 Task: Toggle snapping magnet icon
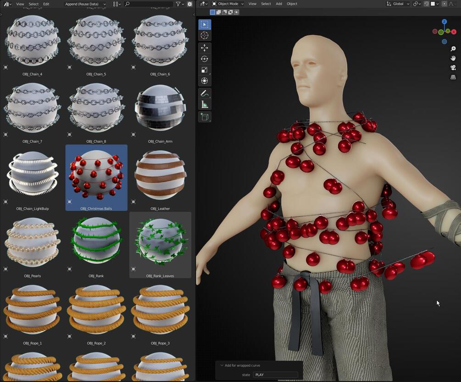(x=427, y=4)
